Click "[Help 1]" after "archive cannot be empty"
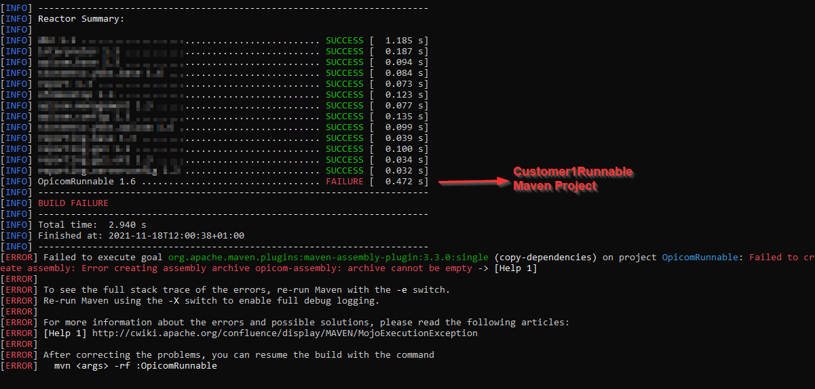815x389 pixels. point(516,268)
